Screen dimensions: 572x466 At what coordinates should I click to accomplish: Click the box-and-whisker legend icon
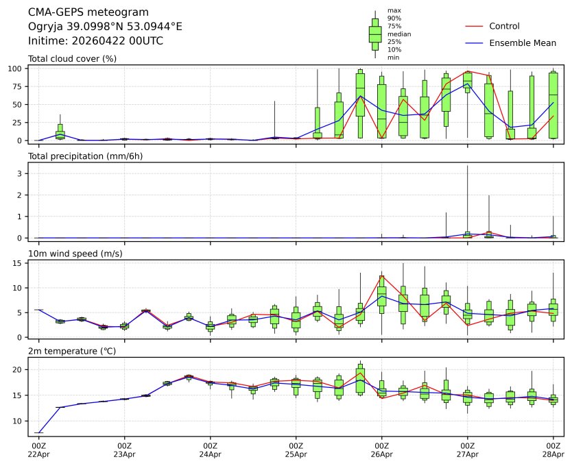coord(375,34)
